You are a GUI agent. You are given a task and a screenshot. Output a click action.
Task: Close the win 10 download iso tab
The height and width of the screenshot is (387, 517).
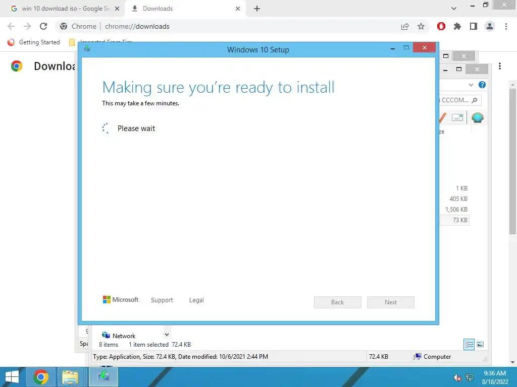[117, 9]
